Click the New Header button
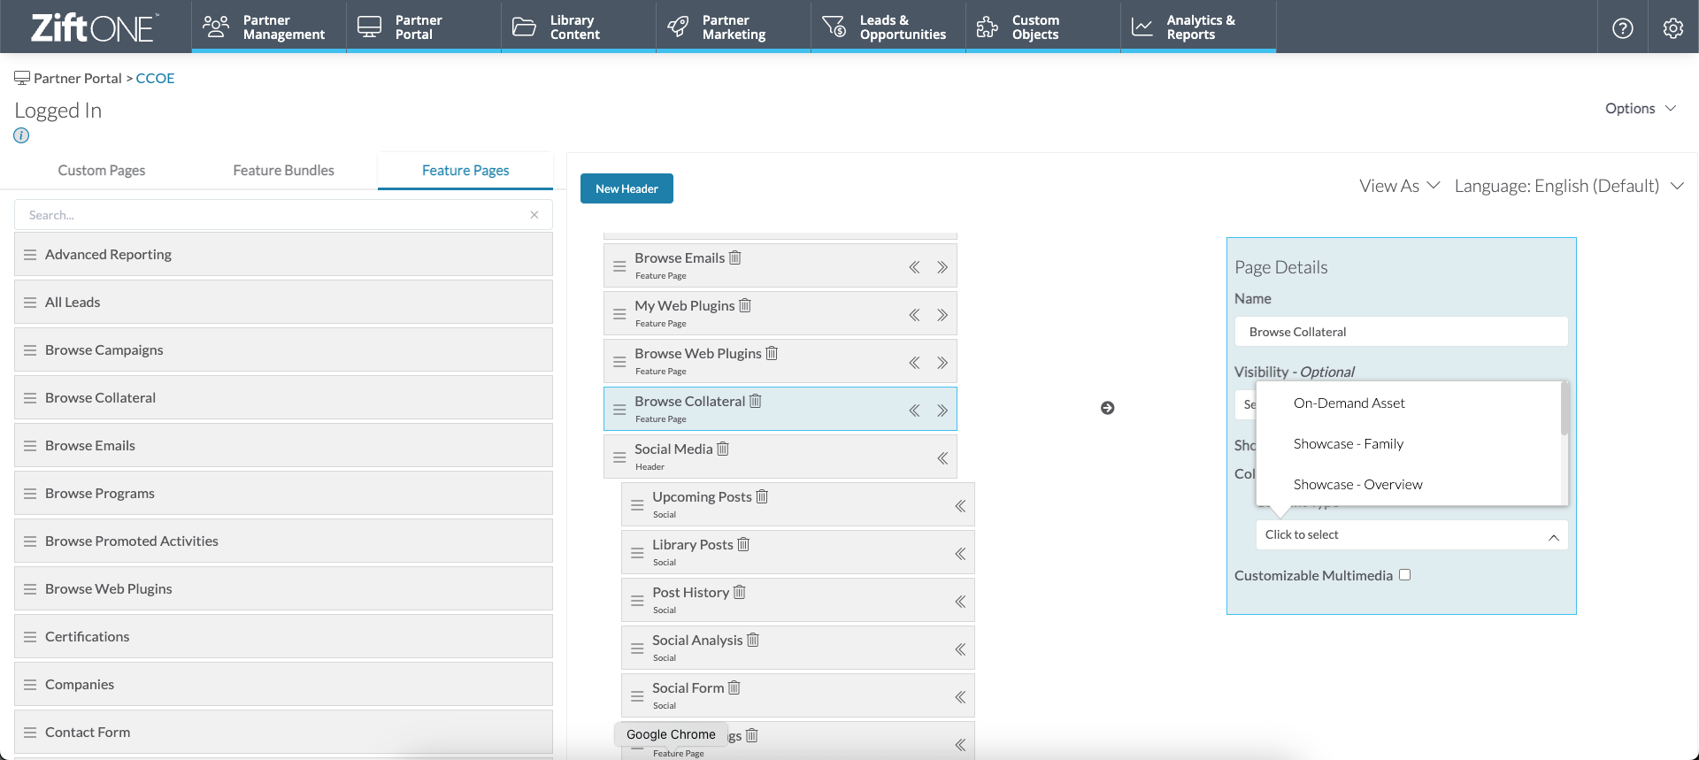Viewport: 1699px width, 760px height. coord(627,188)
